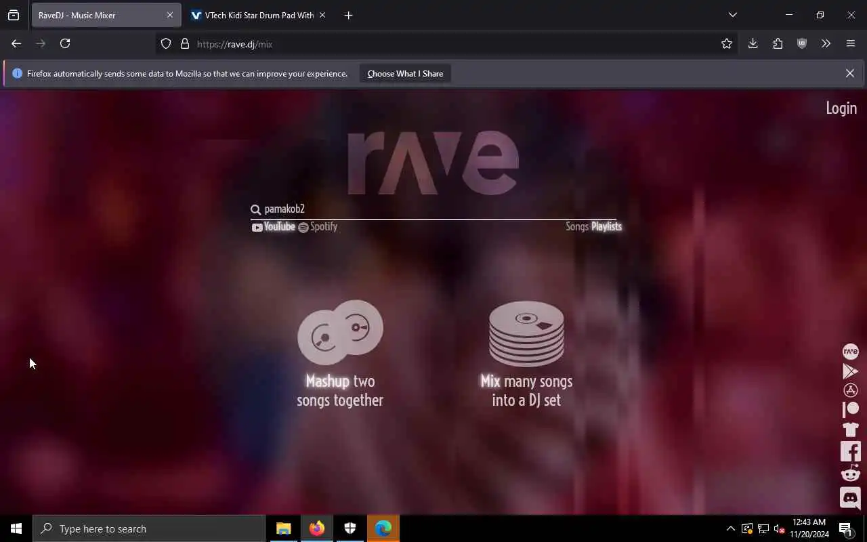Open the Firefox downloads panel
Image resolution: width=867 pixels, height=542 pixels.
pos(753,43)
